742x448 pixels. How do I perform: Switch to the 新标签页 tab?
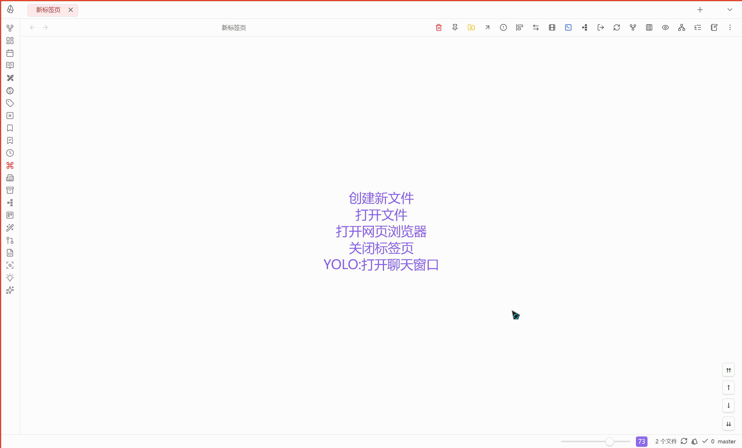tap(48, 10)
